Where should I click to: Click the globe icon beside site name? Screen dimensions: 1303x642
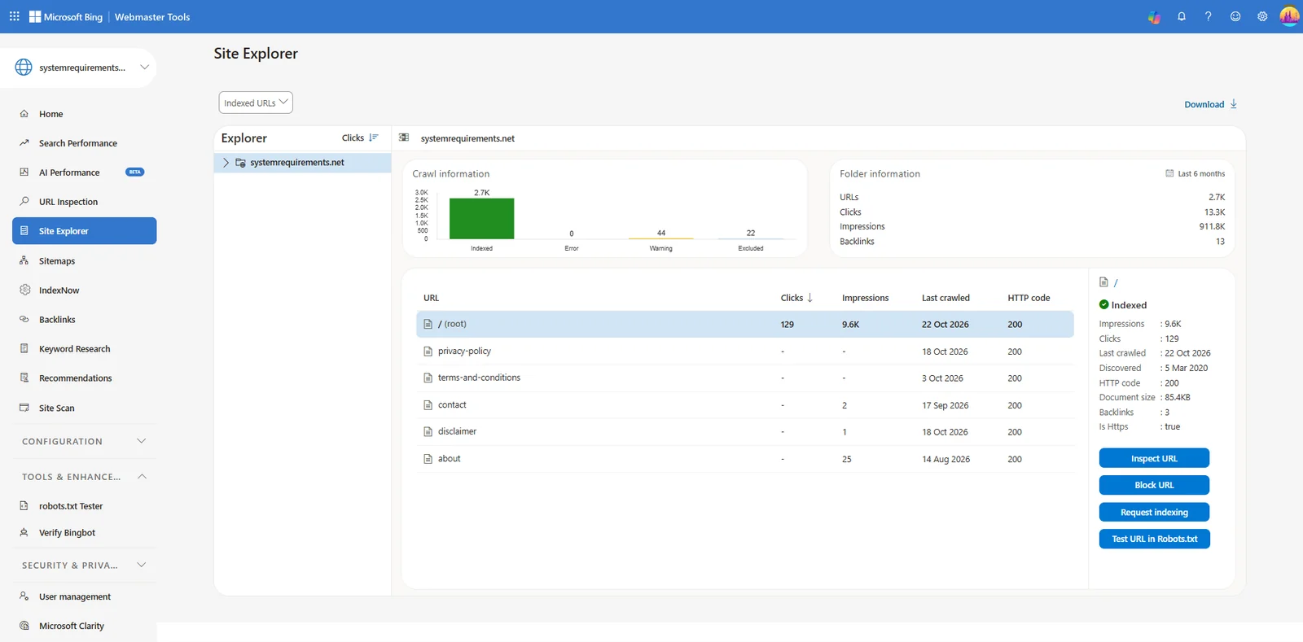[24, 68]
